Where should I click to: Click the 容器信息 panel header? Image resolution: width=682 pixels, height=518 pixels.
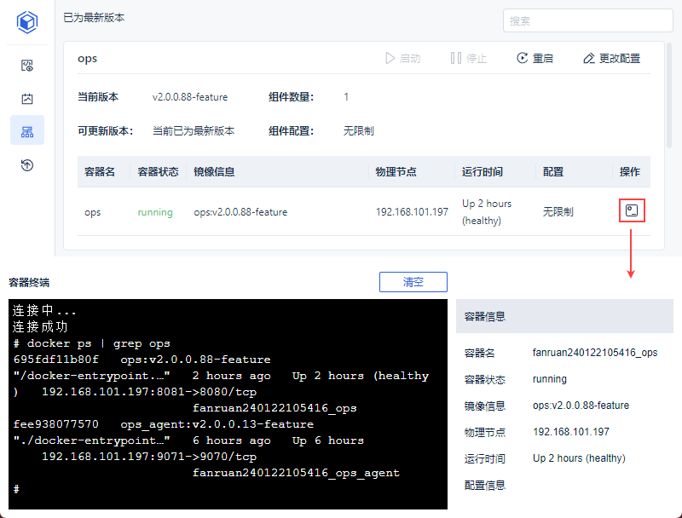click(564, 316)
